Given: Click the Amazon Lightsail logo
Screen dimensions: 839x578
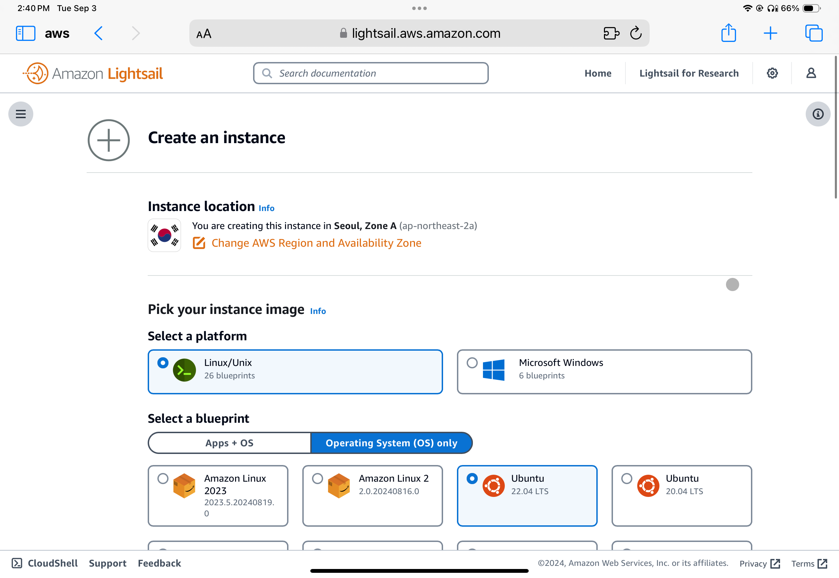Looking at the screenshot, I should tap(93, 73).
